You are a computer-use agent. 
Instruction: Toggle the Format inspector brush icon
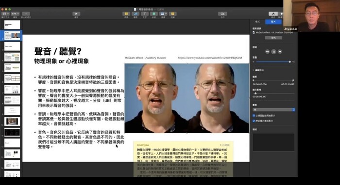(273, 14)
